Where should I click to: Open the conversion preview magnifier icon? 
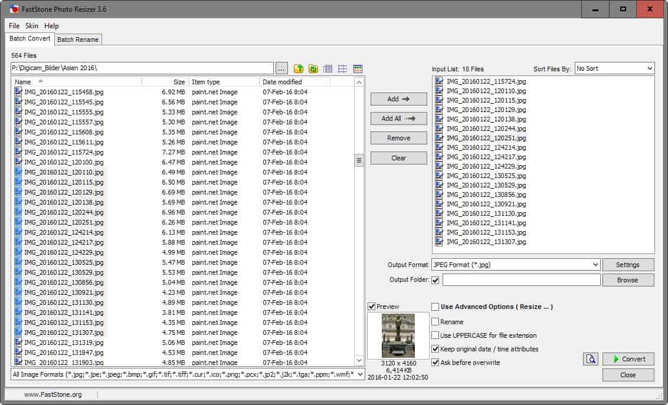(x=590, y=359)
